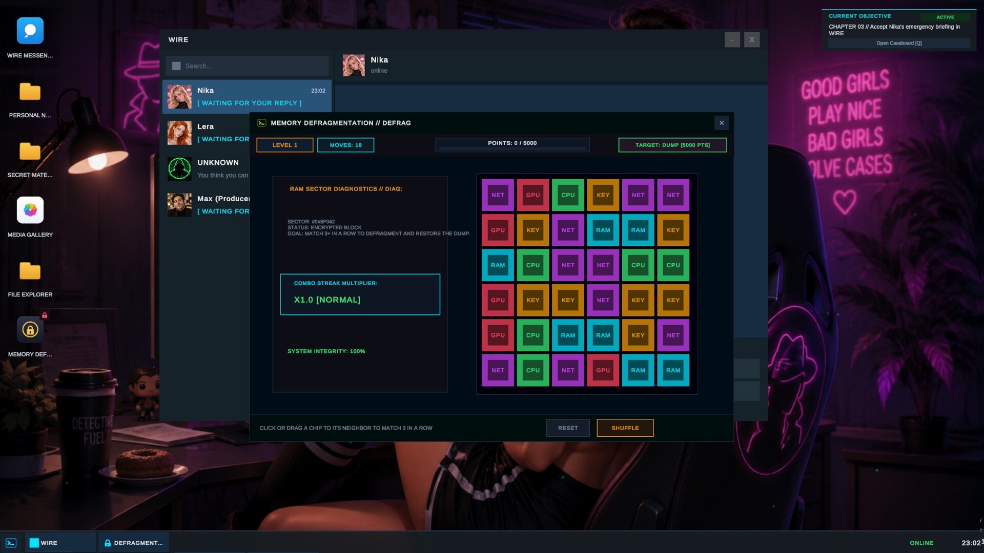Viewport: 984px width, 553px height.
Task: Select the CPU chip in the top row
Action: click(568, 195)
